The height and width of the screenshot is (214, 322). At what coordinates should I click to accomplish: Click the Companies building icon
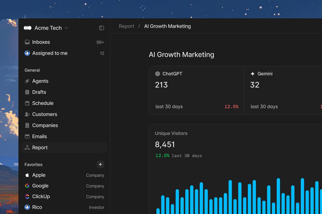pos(27,125)
